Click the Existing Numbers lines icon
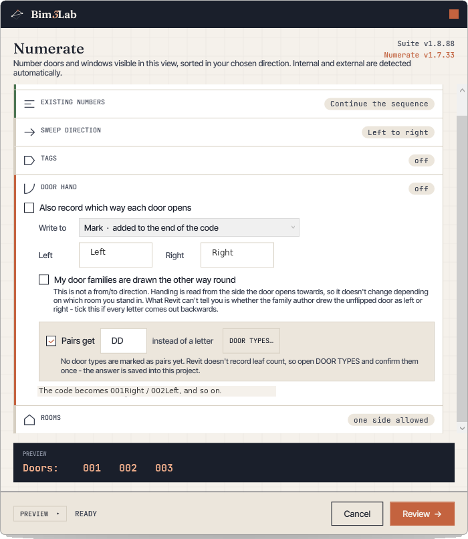This screenshot has width=468, height=539. click(x=29, y=104)
